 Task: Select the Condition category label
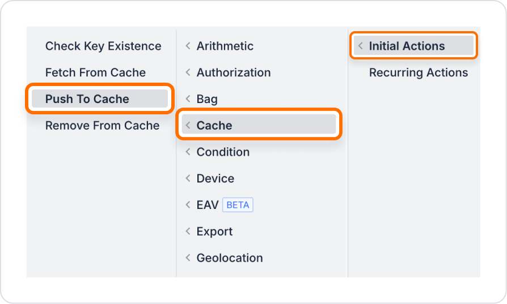pos(223,152)
